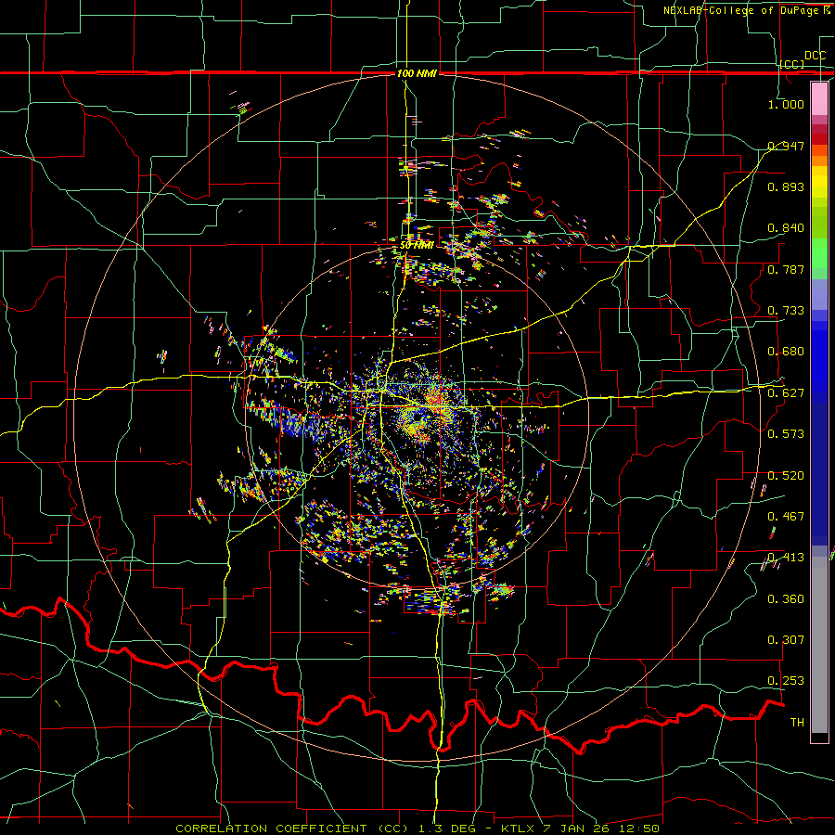Screen dimensions: 835x835
Task: Click the 0.787 legend value
Action: [x=786, y=269]
